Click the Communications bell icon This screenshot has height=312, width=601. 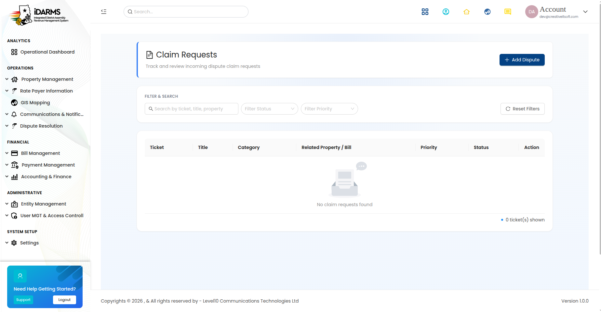(14, 114)
